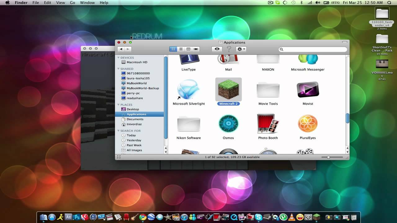Viewport: 397px width, 223px height.
Task: Select Microsoft Silverlight alias icon
Action: click(189, 90)
